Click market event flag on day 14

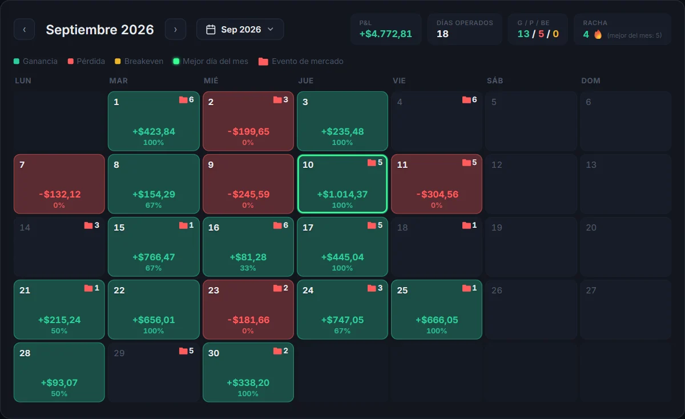tap(88, 225)
